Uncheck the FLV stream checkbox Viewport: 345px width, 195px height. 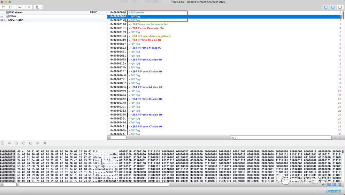coord(7,12)
